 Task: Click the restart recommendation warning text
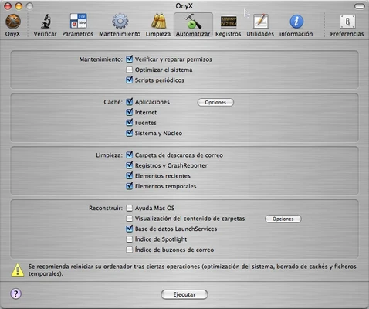tap(192, 270)
